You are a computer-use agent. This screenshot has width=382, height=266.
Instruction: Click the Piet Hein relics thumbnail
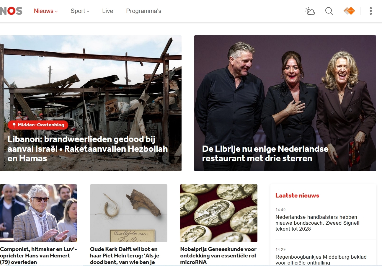tap(129, 213)
